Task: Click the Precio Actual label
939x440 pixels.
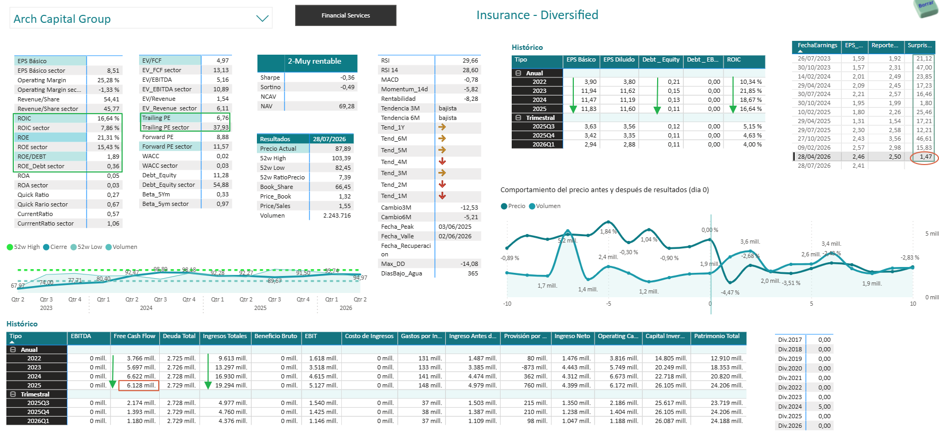Action: click(x=278, y=149)
